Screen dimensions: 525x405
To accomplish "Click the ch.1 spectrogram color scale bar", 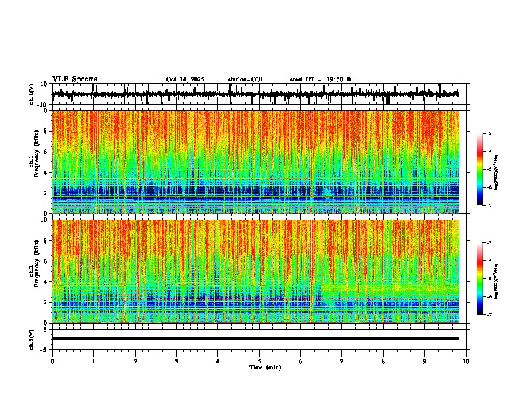I will click(x=480, y=169).
